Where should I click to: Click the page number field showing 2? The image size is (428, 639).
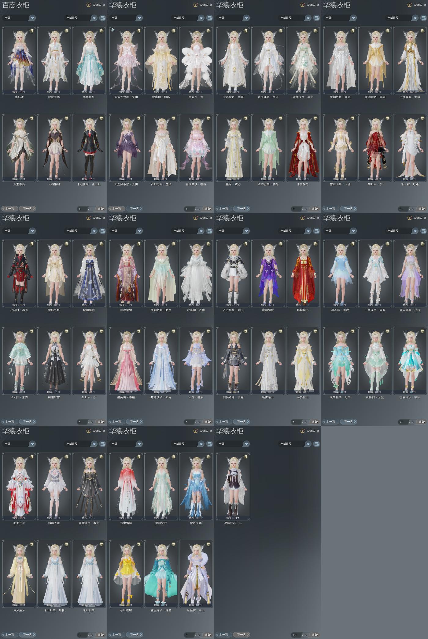(x=296, y=209)
